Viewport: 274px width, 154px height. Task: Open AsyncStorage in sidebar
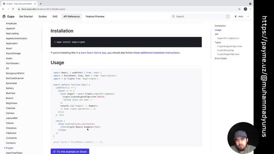(x=13, y=53)
